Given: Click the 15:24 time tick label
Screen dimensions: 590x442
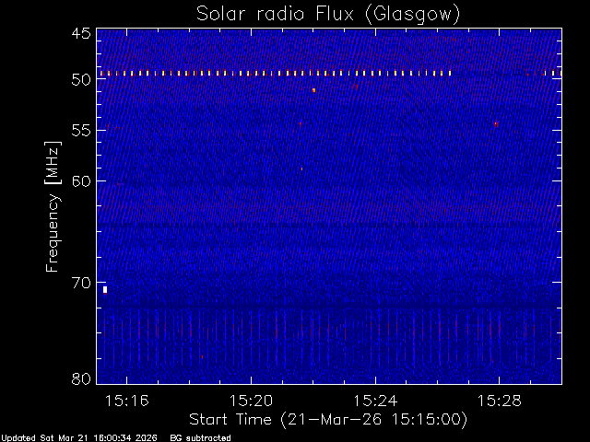Looking at the screenshot, I should pyautogui.click(x=375, y=401).
